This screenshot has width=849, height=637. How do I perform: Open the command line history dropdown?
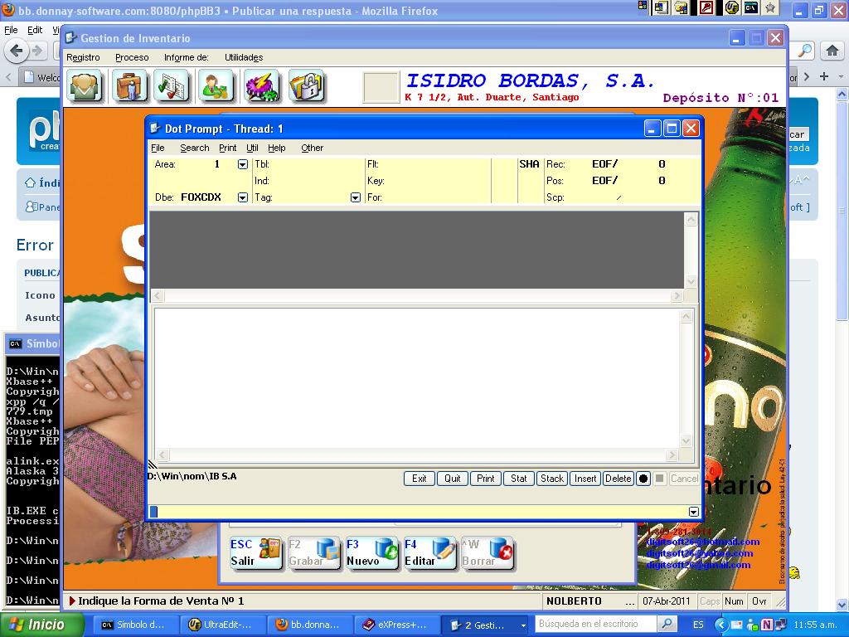tap(694, 512)
